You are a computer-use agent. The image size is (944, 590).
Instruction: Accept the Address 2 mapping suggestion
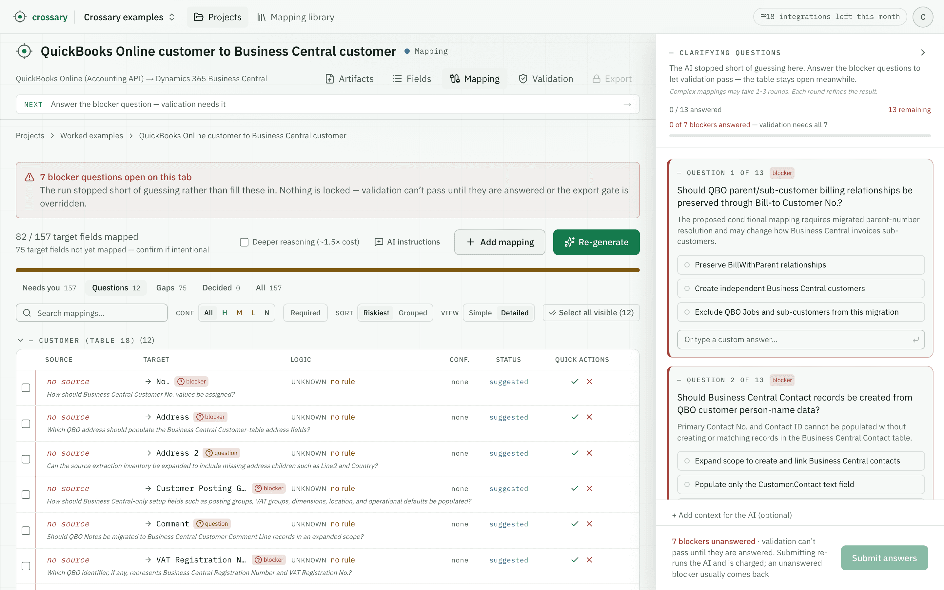click(575, 453)
